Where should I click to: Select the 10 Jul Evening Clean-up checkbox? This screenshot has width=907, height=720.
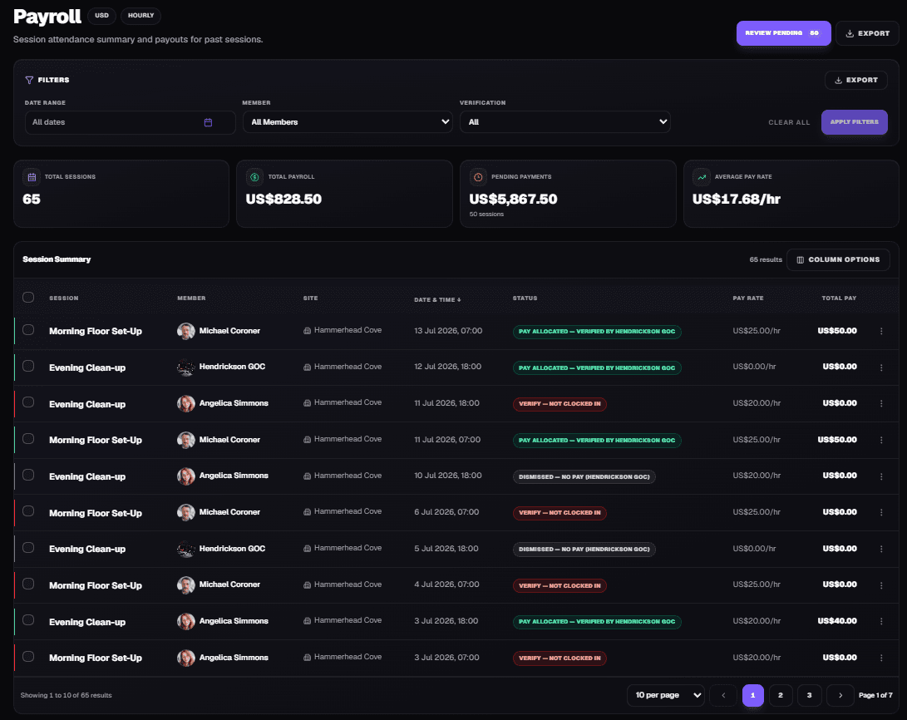click(28, 475)
